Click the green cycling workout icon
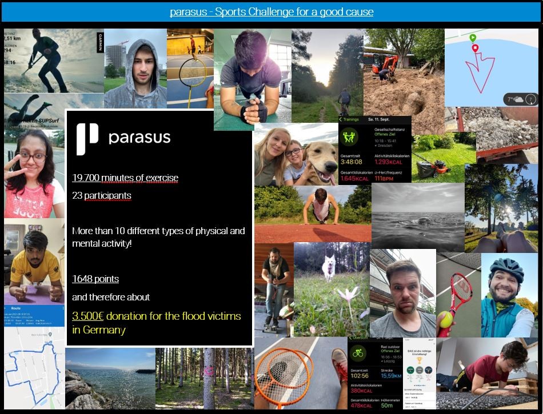This screenshot has width=543, height=414. 358,353
